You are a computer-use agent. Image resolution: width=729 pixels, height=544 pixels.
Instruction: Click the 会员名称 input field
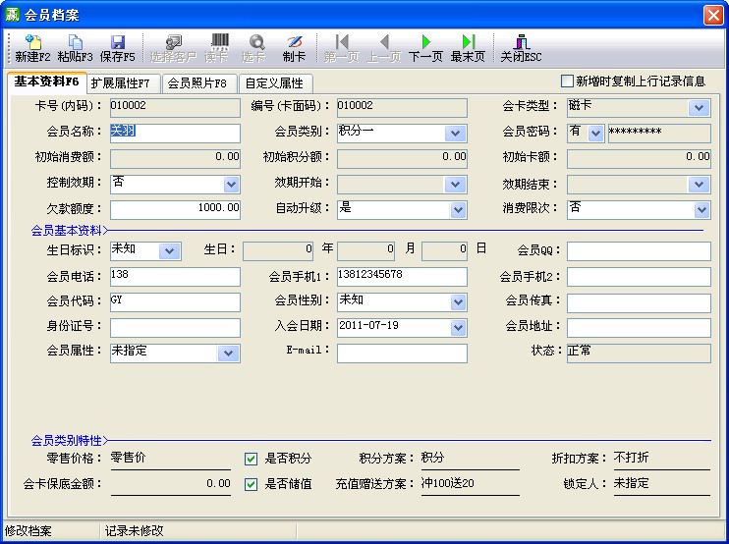(175, 133)
